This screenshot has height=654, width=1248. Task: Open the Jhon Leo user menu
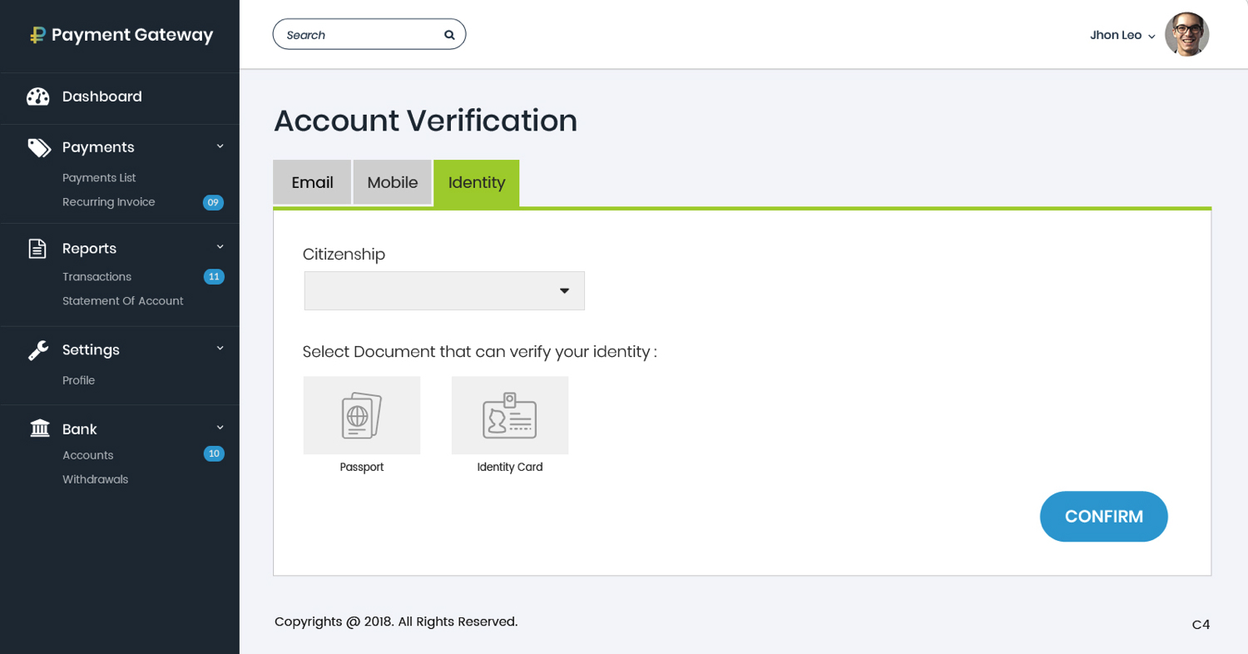pos(1122,35)
